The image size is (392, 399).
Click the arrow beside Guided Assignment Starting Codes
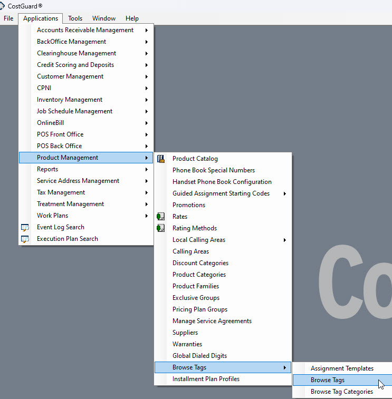[x=285, y=193]
